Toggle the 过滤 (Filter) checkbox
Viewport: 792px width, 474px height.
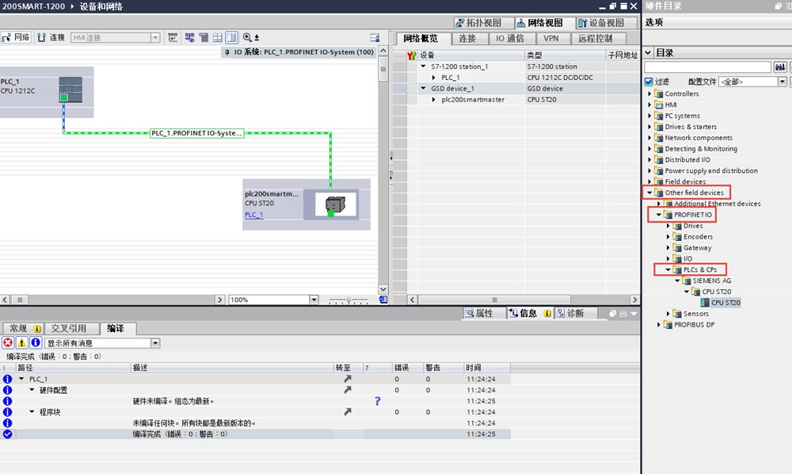649,82
